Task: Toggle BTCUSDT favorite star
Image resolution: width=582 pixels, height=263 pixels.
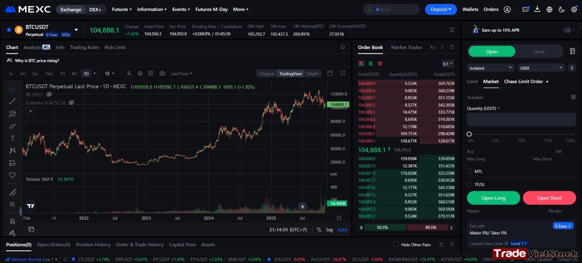Action: tap(9, 30)
